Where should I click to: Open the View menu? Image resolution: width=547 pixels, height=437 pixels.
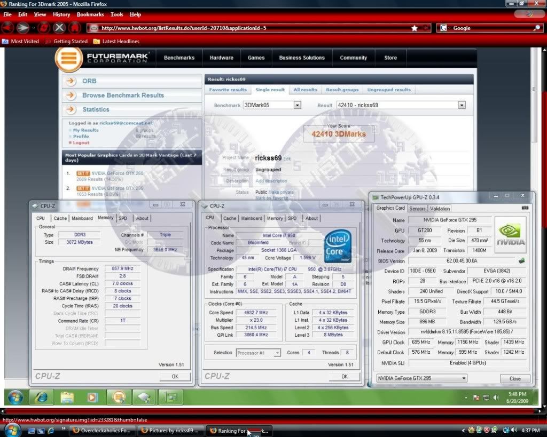coord(40,14)
